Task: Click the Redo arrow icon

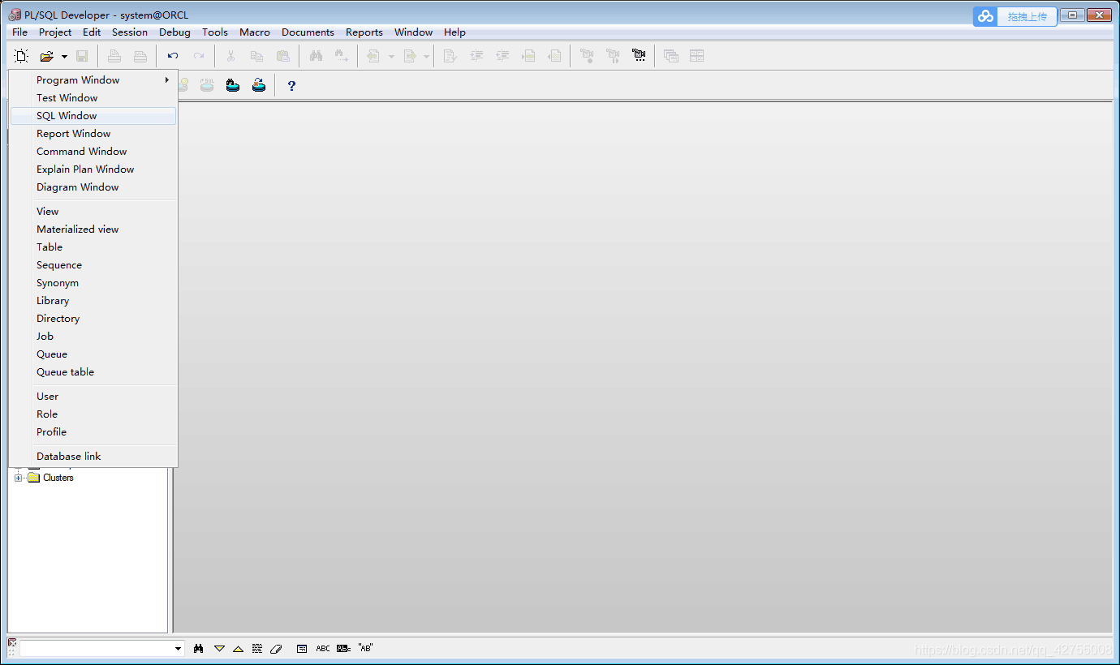Action: click(x=199, y=56)
